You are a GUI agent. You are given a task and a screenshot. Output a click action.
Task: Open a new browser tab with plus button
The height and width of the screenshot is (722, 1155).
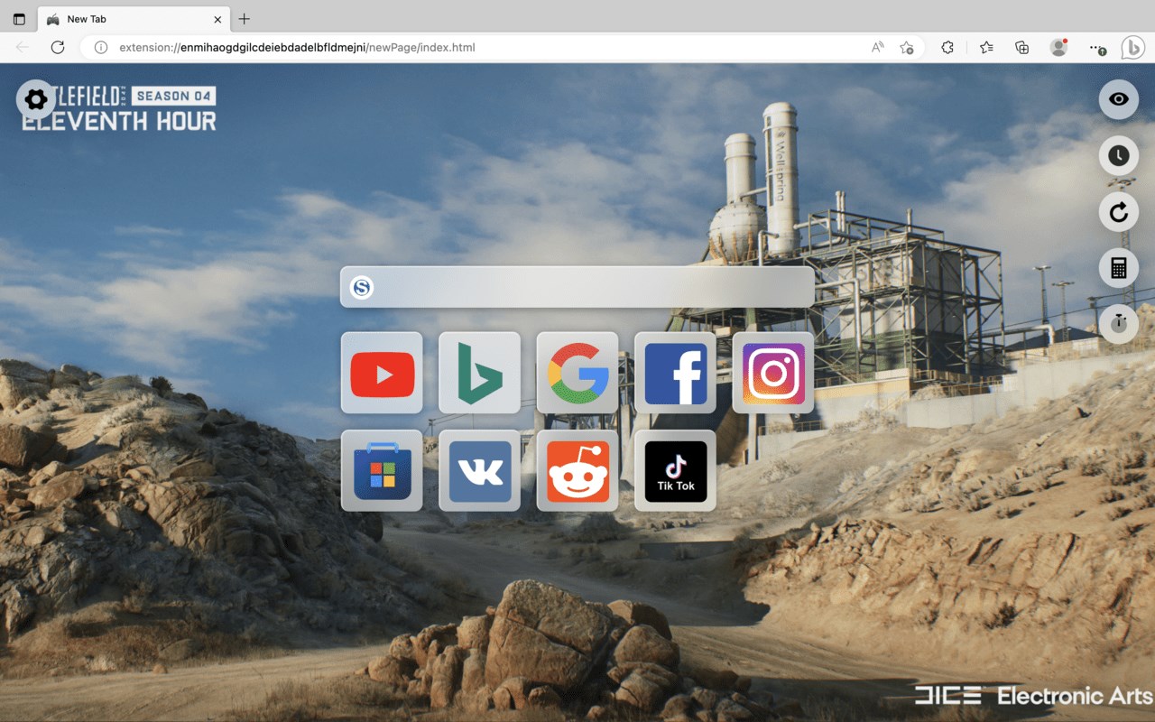coord(245,19)
